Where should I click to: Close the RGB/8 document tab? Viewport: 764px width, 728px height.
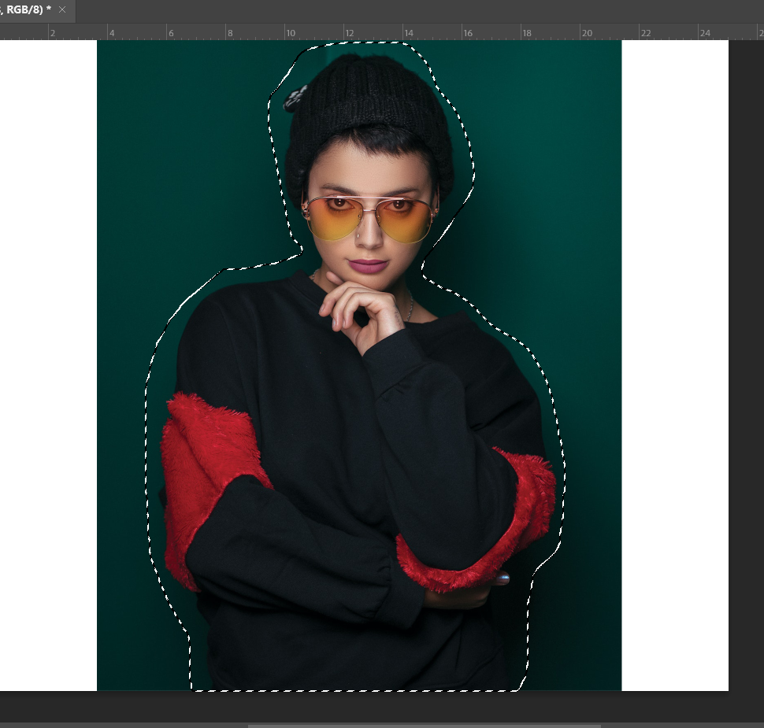62,9
